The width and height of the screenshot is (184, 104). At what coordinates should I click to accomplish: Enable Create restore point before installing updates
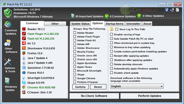[112, 51]
